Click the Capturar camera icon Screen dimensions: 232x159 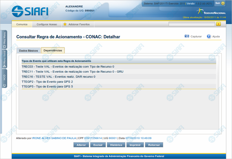coord(187,36)
